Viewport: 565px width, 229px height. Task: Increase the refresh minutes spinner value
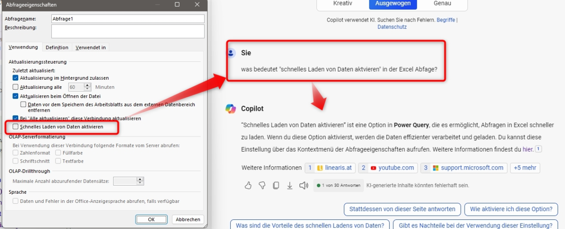tap(88, 85)
